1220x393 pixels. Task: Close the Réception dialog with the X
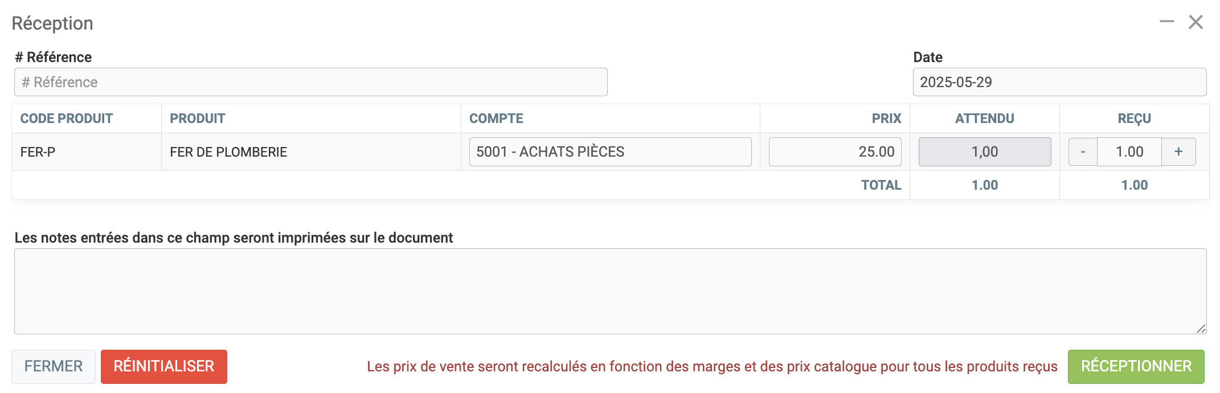(x=1196, y=22)
